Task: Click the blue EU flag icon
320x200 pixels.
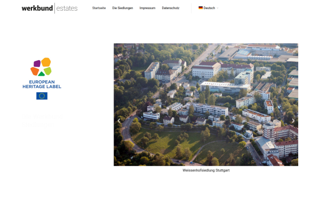Action: (x=42, y=96)
